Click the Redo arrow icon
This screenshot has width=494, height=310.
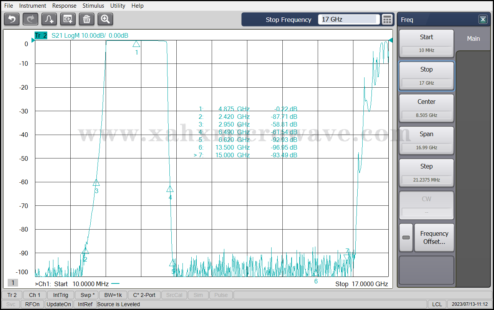point(30,19)
